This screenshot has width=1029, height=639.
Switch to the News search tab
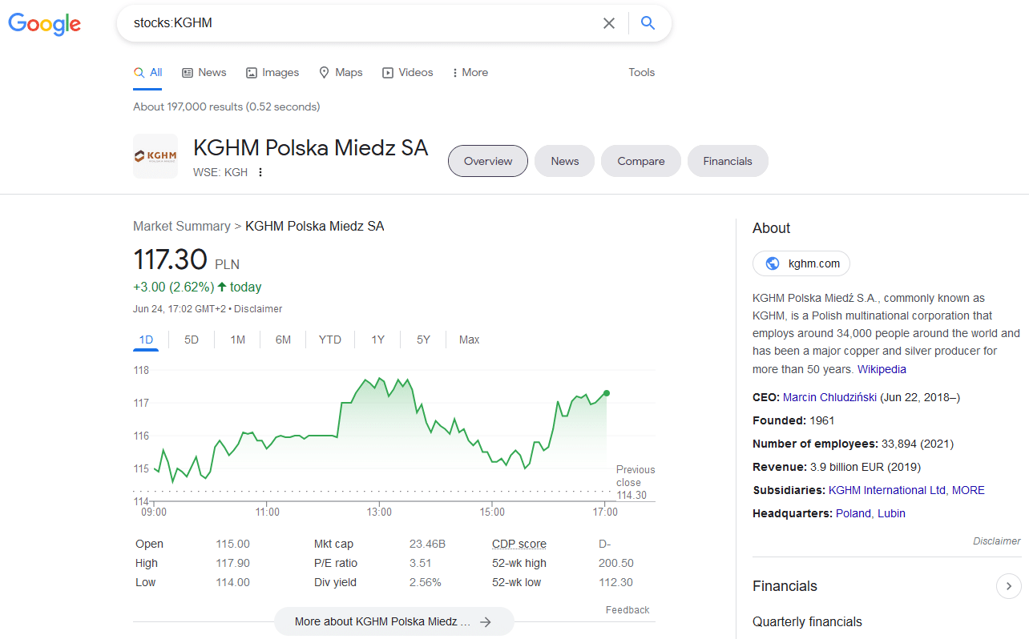204,72
